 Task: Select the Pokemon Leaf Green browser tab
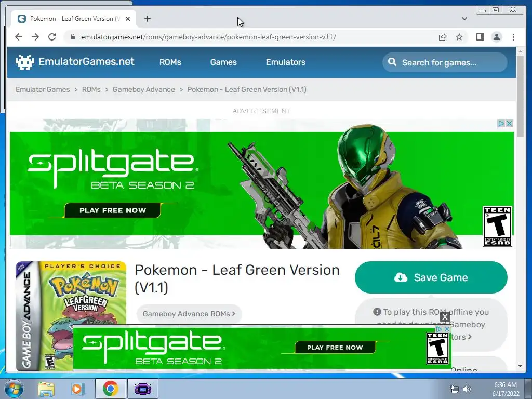coord(74,19)
